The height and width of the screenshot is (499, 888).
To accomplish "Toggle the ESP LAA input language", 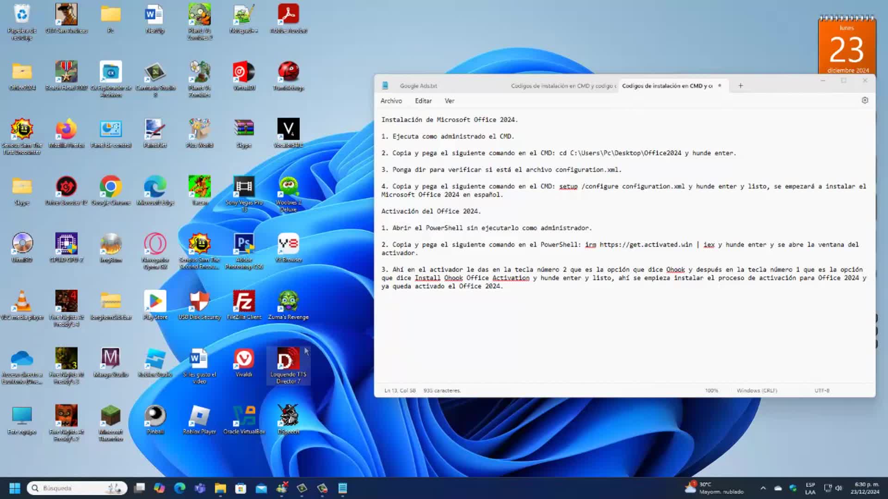I will [810, 488].
